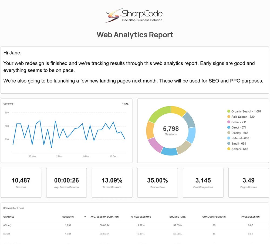Click the 5,798 Sessions donut chart center
Screen dimensions: 270x245
pyautogui.click(x=171, y=130)
